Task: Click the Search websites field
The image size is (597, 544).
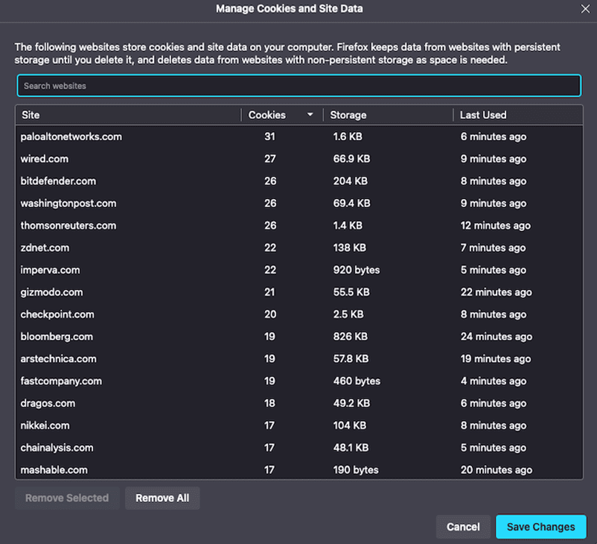Action: [x=298, y=86]
